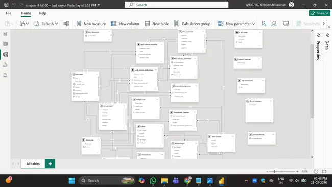This screenshot has width=332, height=187.
Task: Select the LastSalesMonth table header
Action: click(x=262, y=134)
